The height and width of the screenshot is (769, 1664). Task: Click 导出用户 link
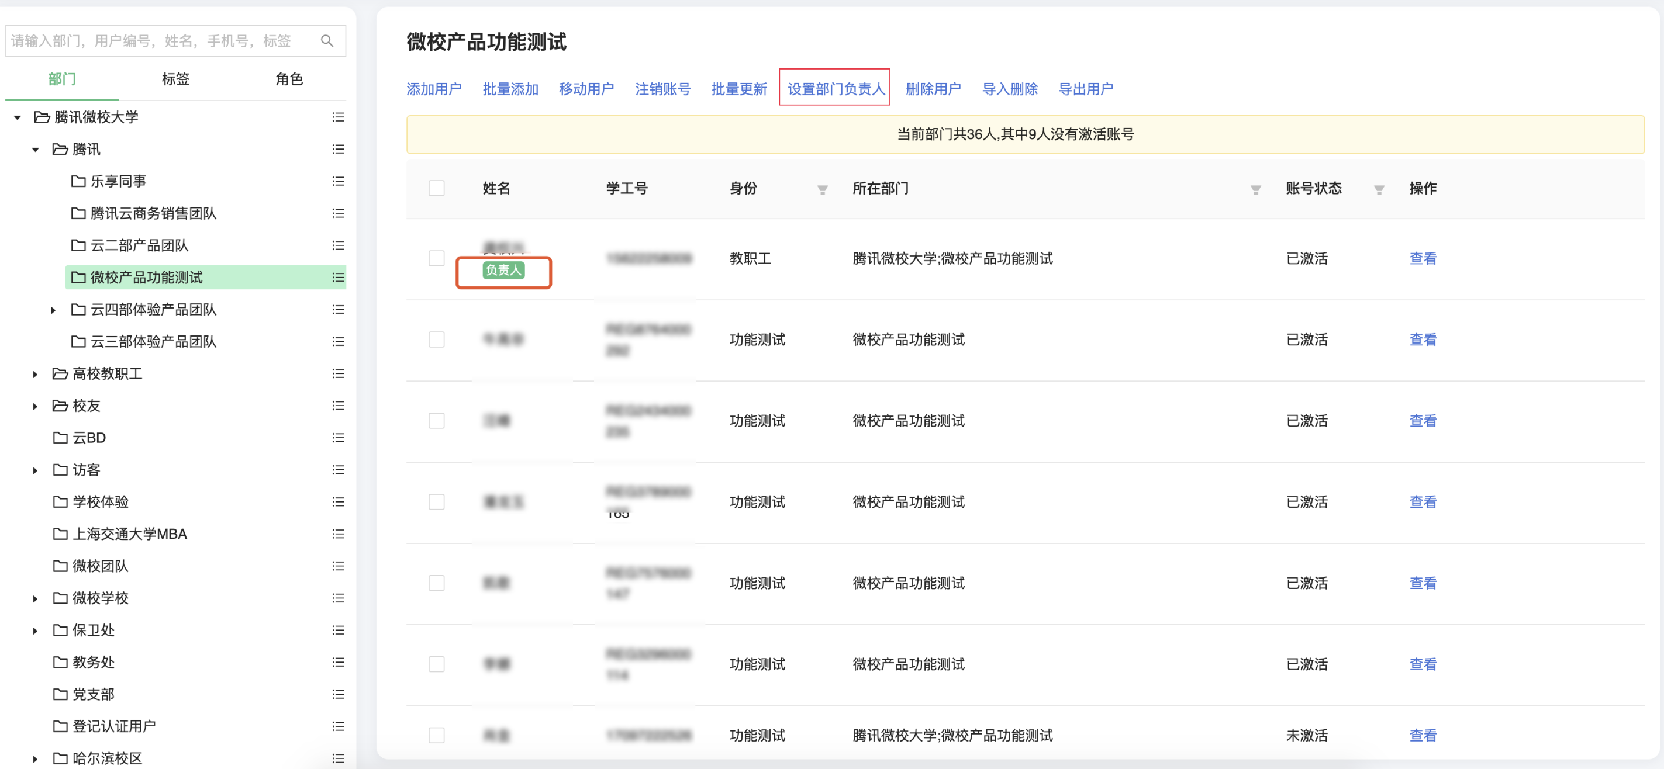pos(1086,89)
